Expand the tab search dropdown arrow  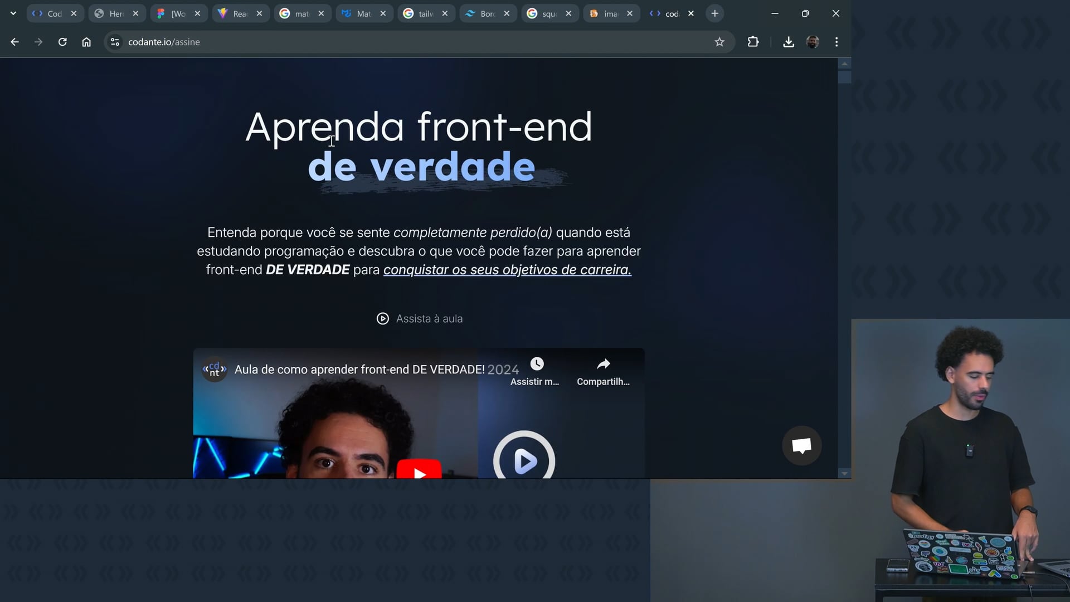[13, 13]
